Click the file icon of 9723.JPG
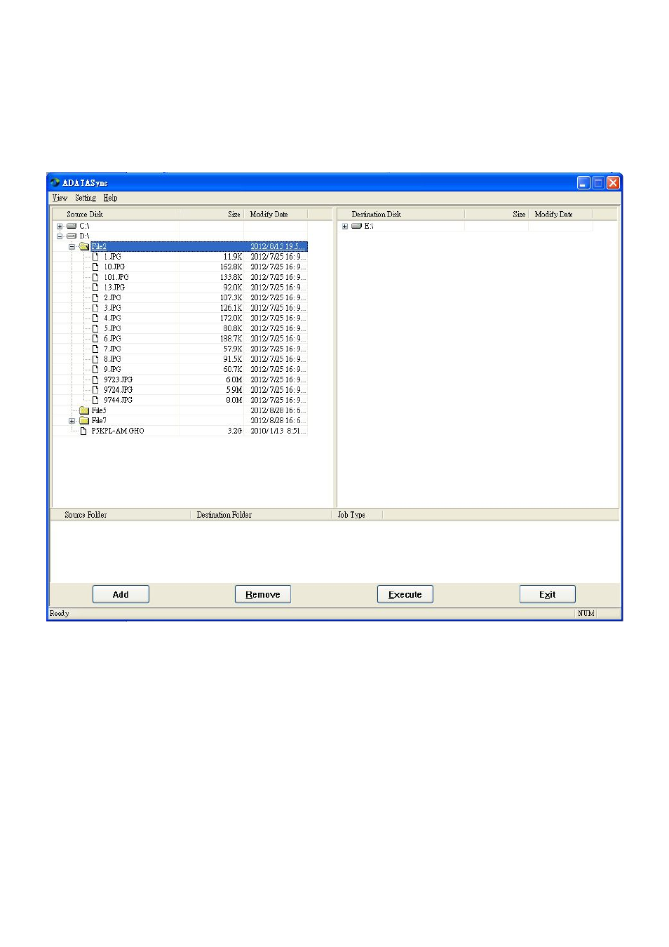669x947 pixels. 95,380
